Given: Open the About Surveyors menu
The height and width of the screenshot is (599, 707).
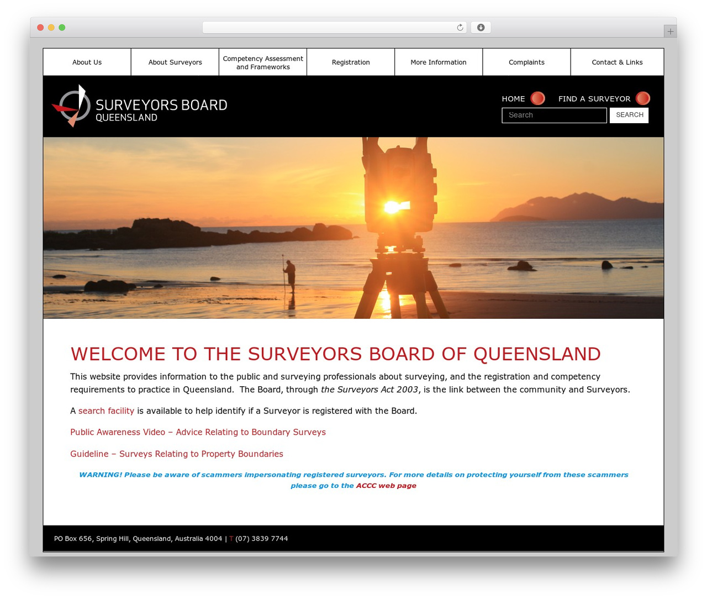Looking at the screenshot, I should click(175, 62).
